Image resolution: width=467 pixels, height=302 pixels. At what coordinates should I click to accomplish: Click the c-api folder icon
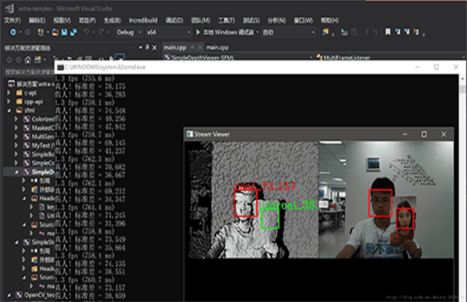(x=19, y=93)
